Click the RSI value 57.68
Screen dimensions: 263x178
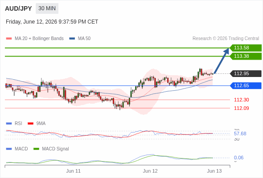point(240,134)
